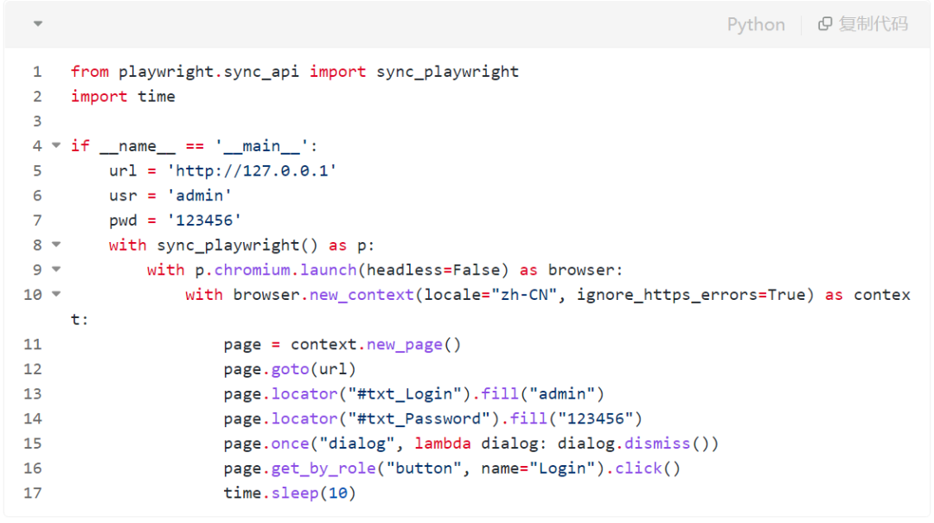934x523 pixels.
Task: Collapse the code block with header arrow
Action: [37, 24]
